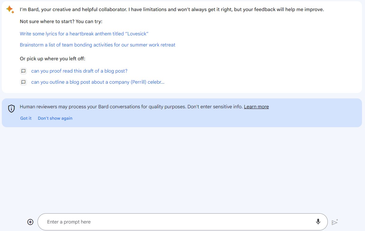
Task: Click chat icon beside proof read draft
Action: 23,71
